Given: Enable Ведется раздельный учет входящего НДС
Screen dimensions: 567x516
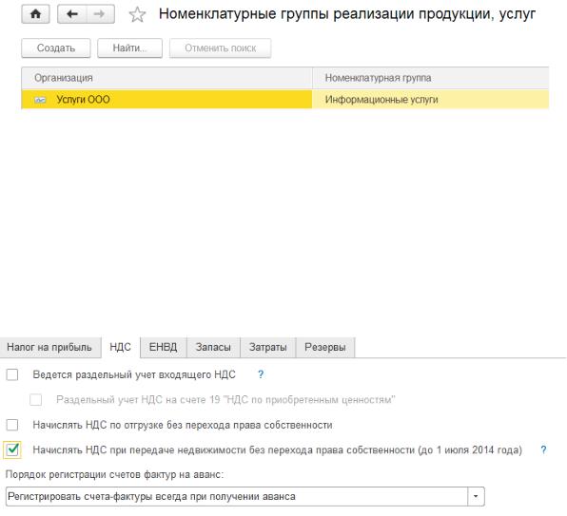Looking at the screenshot, I should pos(12,374).
